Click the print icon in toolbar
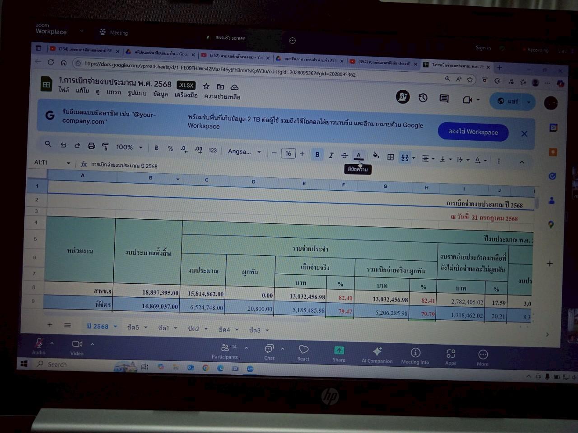This screenshot has height=433, width=578. pos(91,146)
